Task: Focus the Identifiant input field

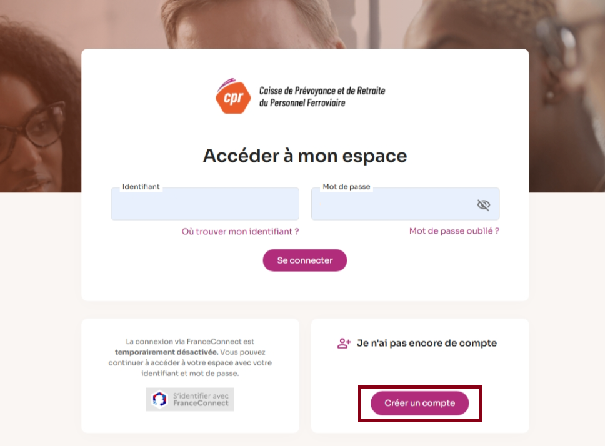Action: (x=205, y=204)
